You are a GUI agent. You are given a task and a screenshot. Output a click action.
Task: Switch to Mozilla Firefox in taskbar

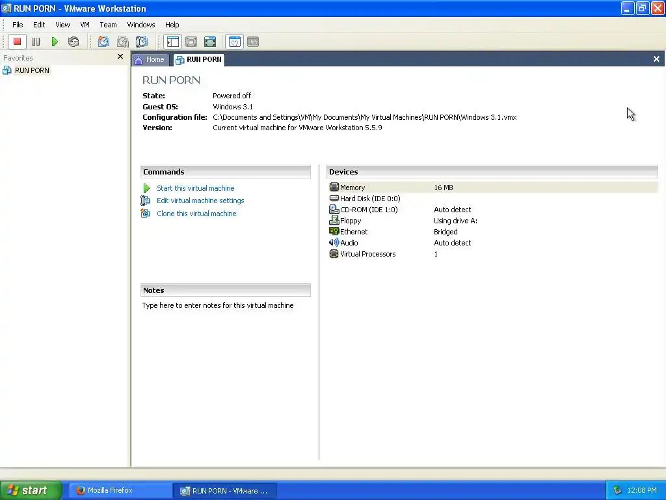(120, 490)
